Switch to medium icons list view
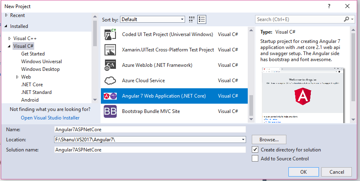 click(202, 19)
